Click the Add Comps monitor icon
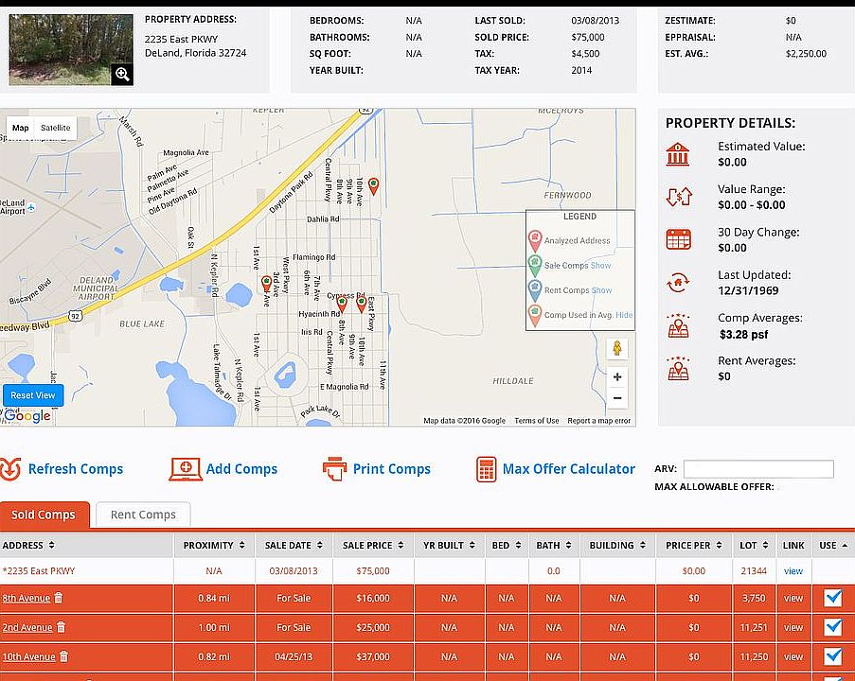The image size is (855, 681). (x=186, y=469)
